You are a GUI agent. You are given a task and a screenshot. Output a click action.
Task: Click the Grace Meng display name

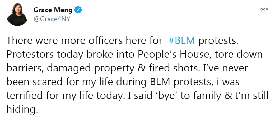pyautogui.click(x=53, y=10)
